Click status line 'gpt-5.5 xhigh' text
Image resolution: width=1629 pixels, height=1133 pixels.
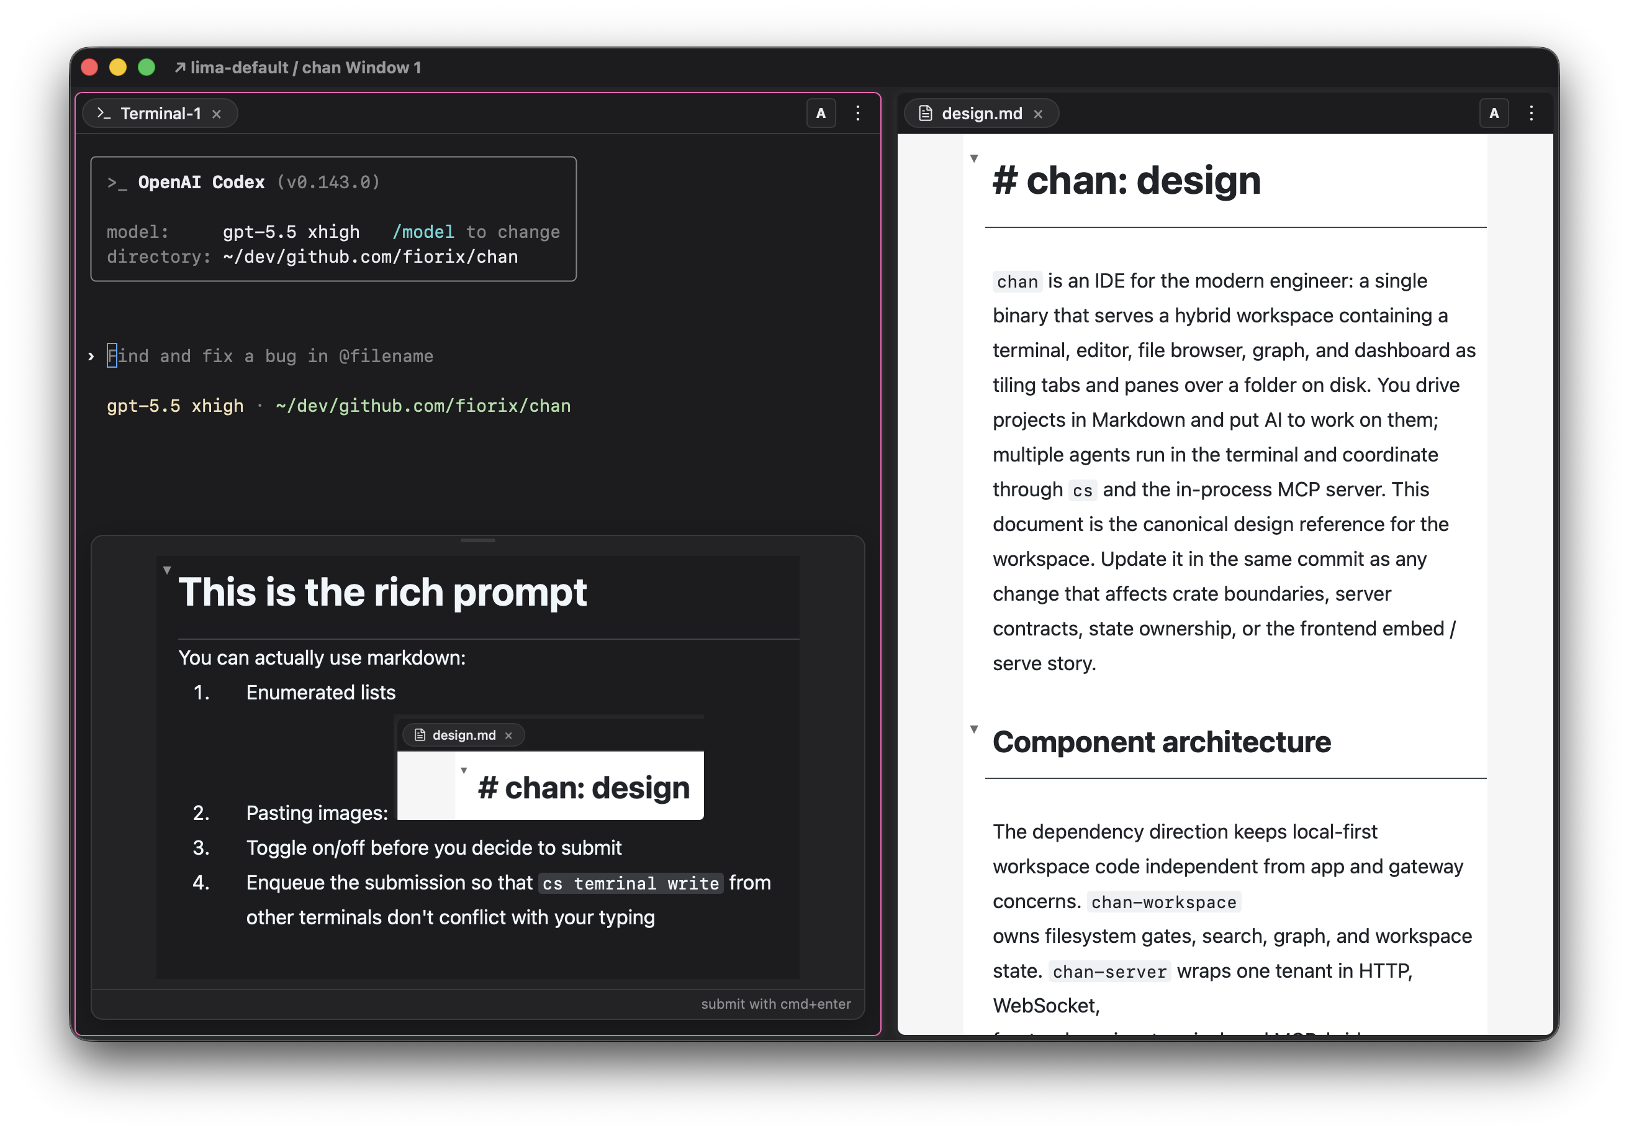[174, 406]
